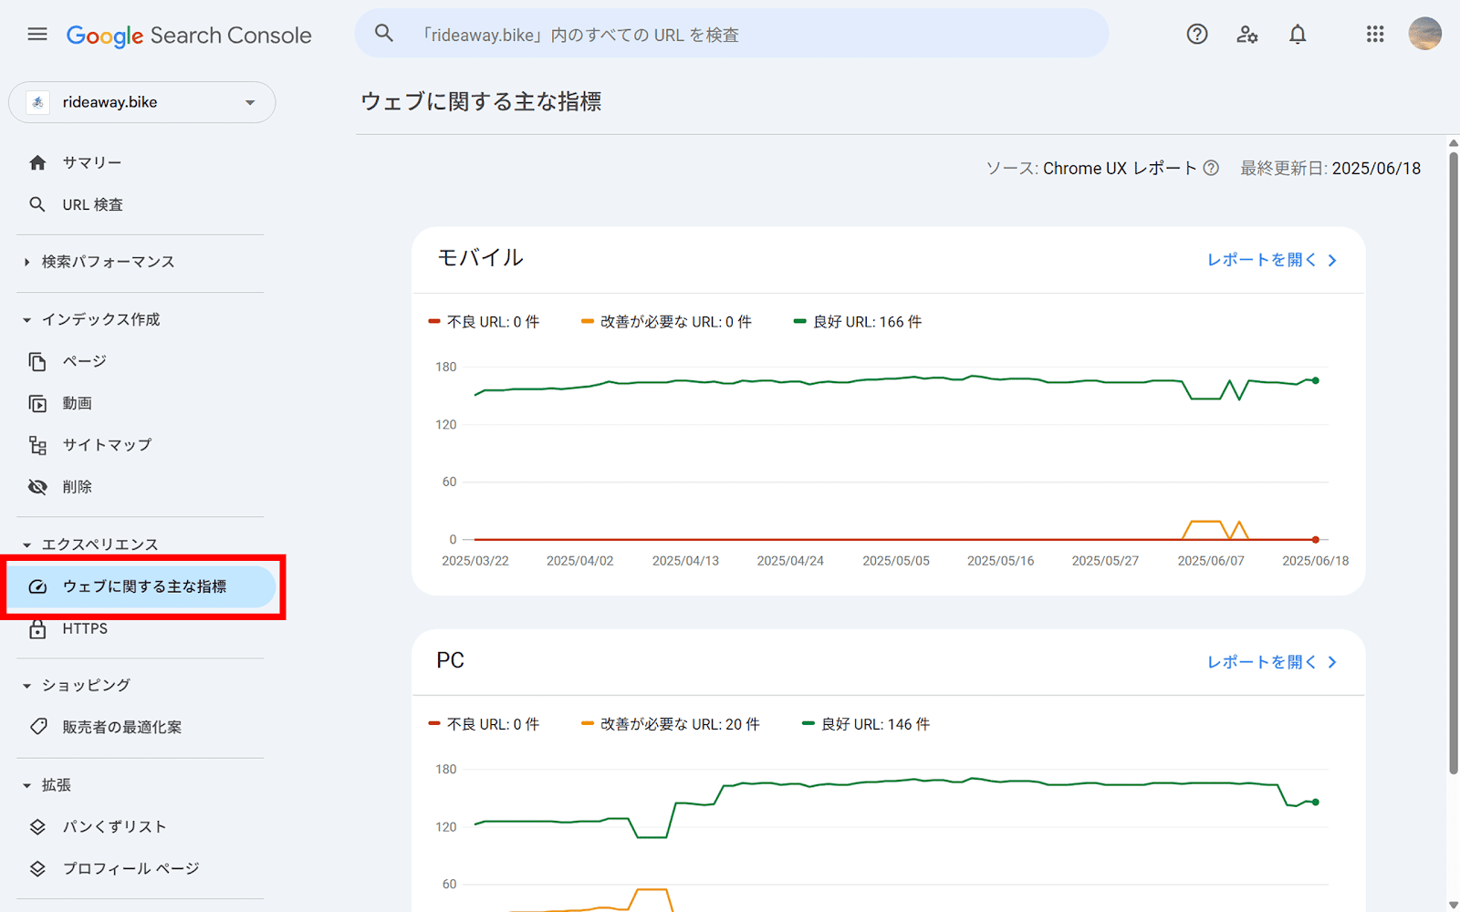This screenshot has height=912, width=1460.
Task: Click the パンくずリスト breadcrumbs icon
Action: pos(37,826)
